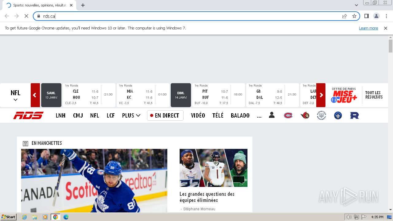Screen dimensions: 393x221
Task: Click the page vertical scrollbar thumb
Action: coord(391,46)
